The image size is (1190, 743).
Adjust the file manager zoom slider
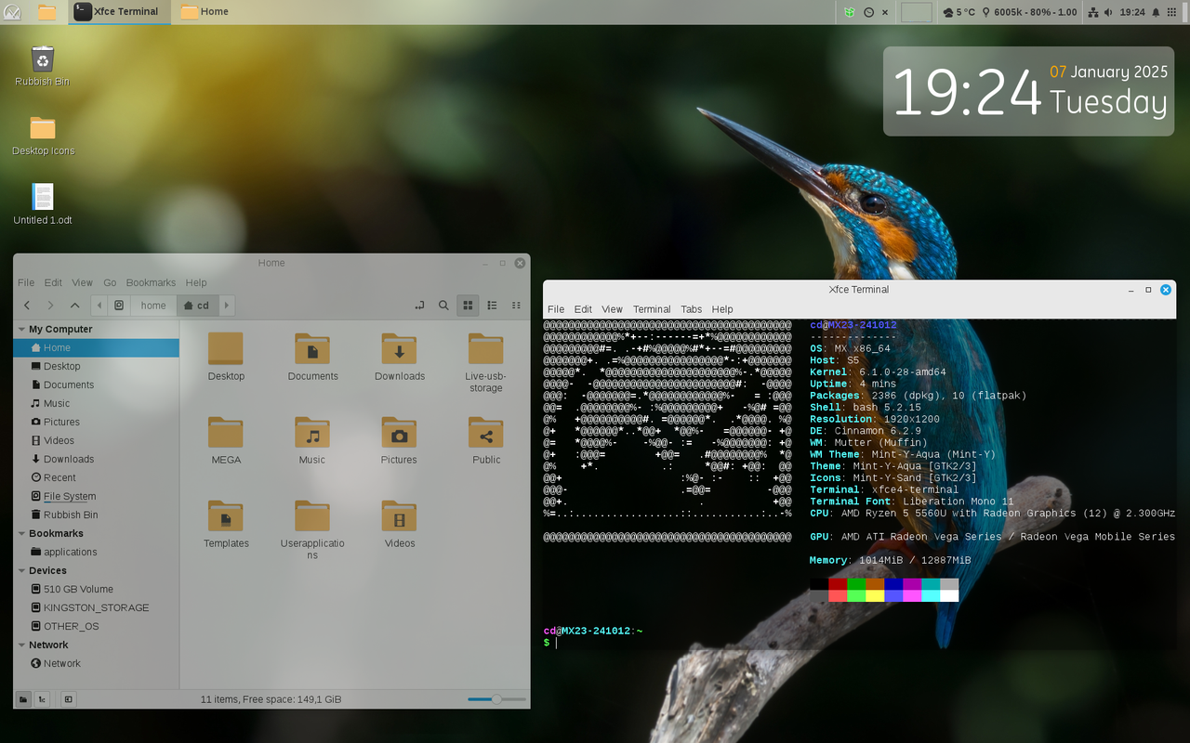tap(496, 699)
